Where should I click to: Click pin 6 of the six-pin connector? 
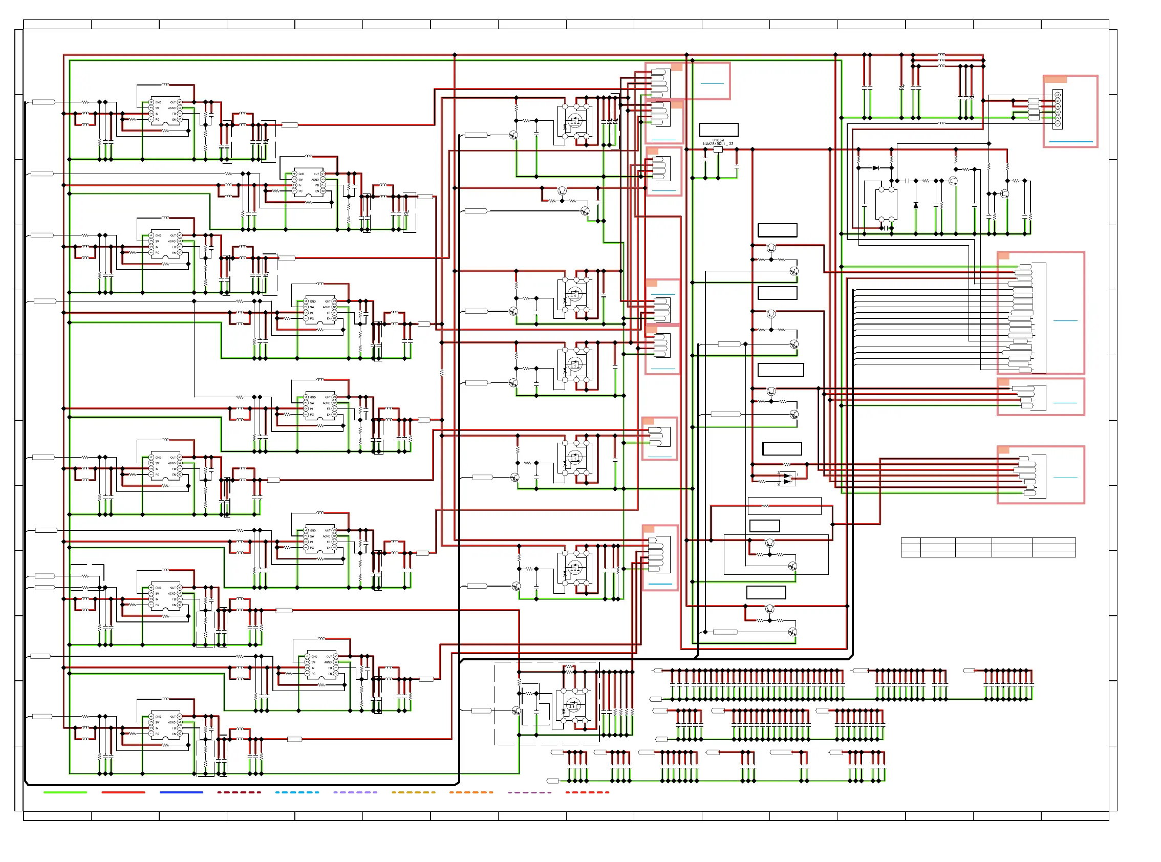[x=1058, y=95]
